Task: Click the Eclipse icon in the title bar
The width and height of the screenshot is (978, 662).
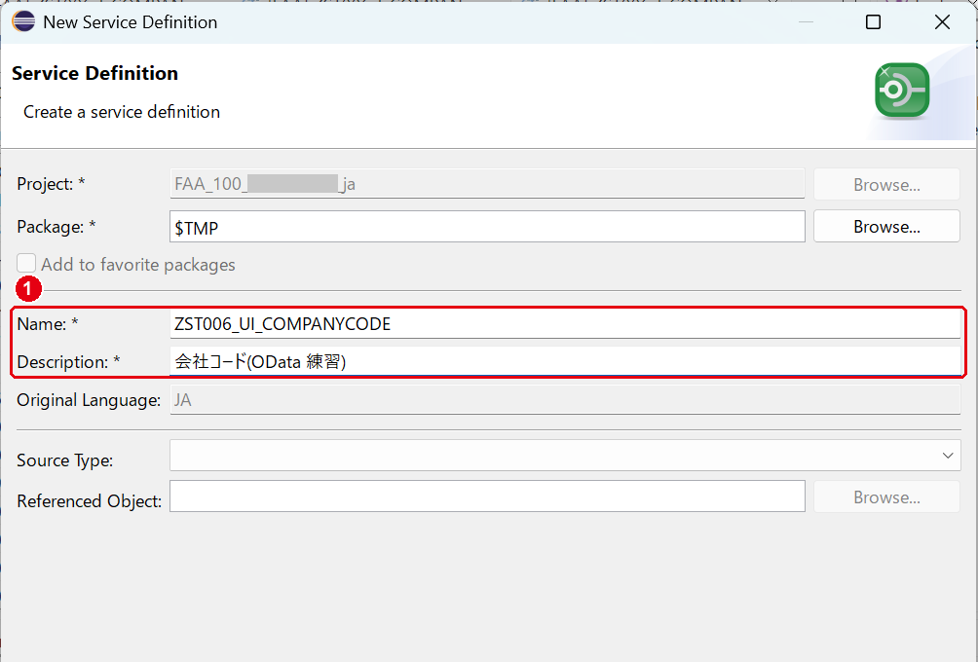Action: click(x=23, y=21)
